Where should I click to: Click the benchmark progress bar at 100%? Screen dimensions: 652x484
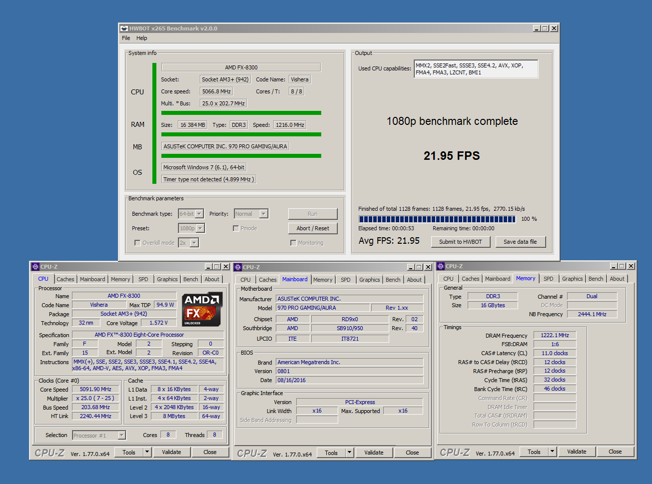(x=438, y=219)
